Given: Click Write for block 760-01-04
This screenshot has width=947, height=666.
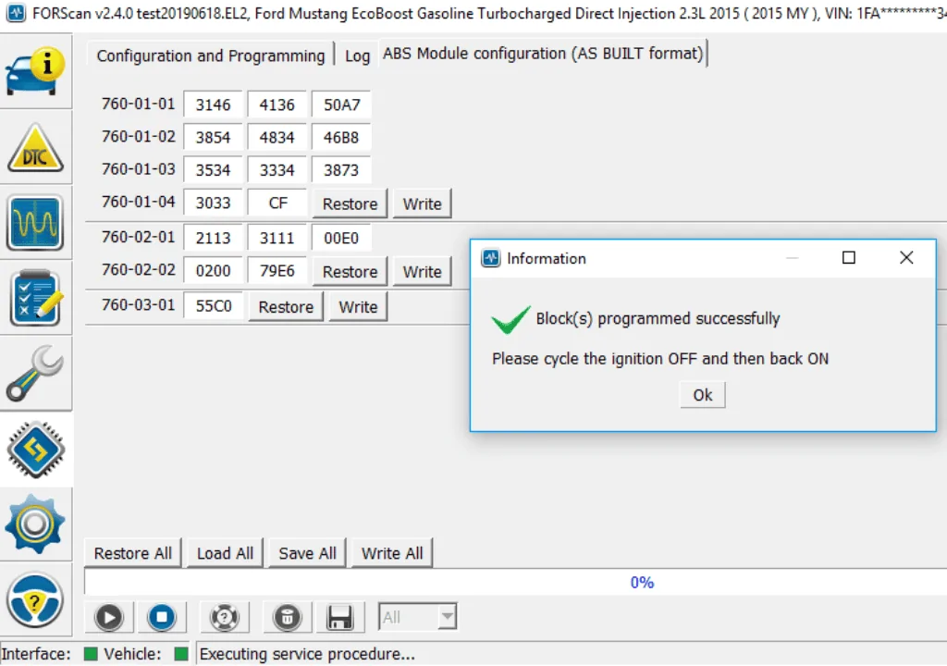Looking at the screenshot, I should (422, 203).
